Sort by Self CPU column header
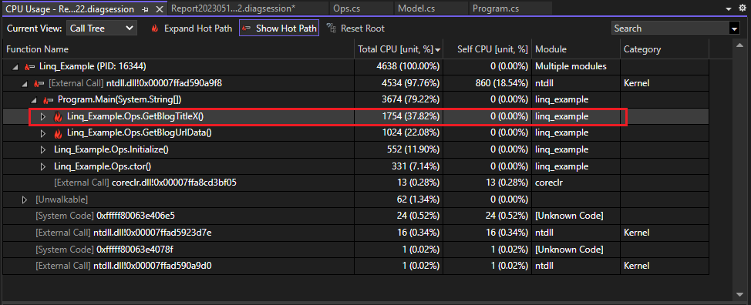This screenshot has width=751, height=305. pos(487,49)
